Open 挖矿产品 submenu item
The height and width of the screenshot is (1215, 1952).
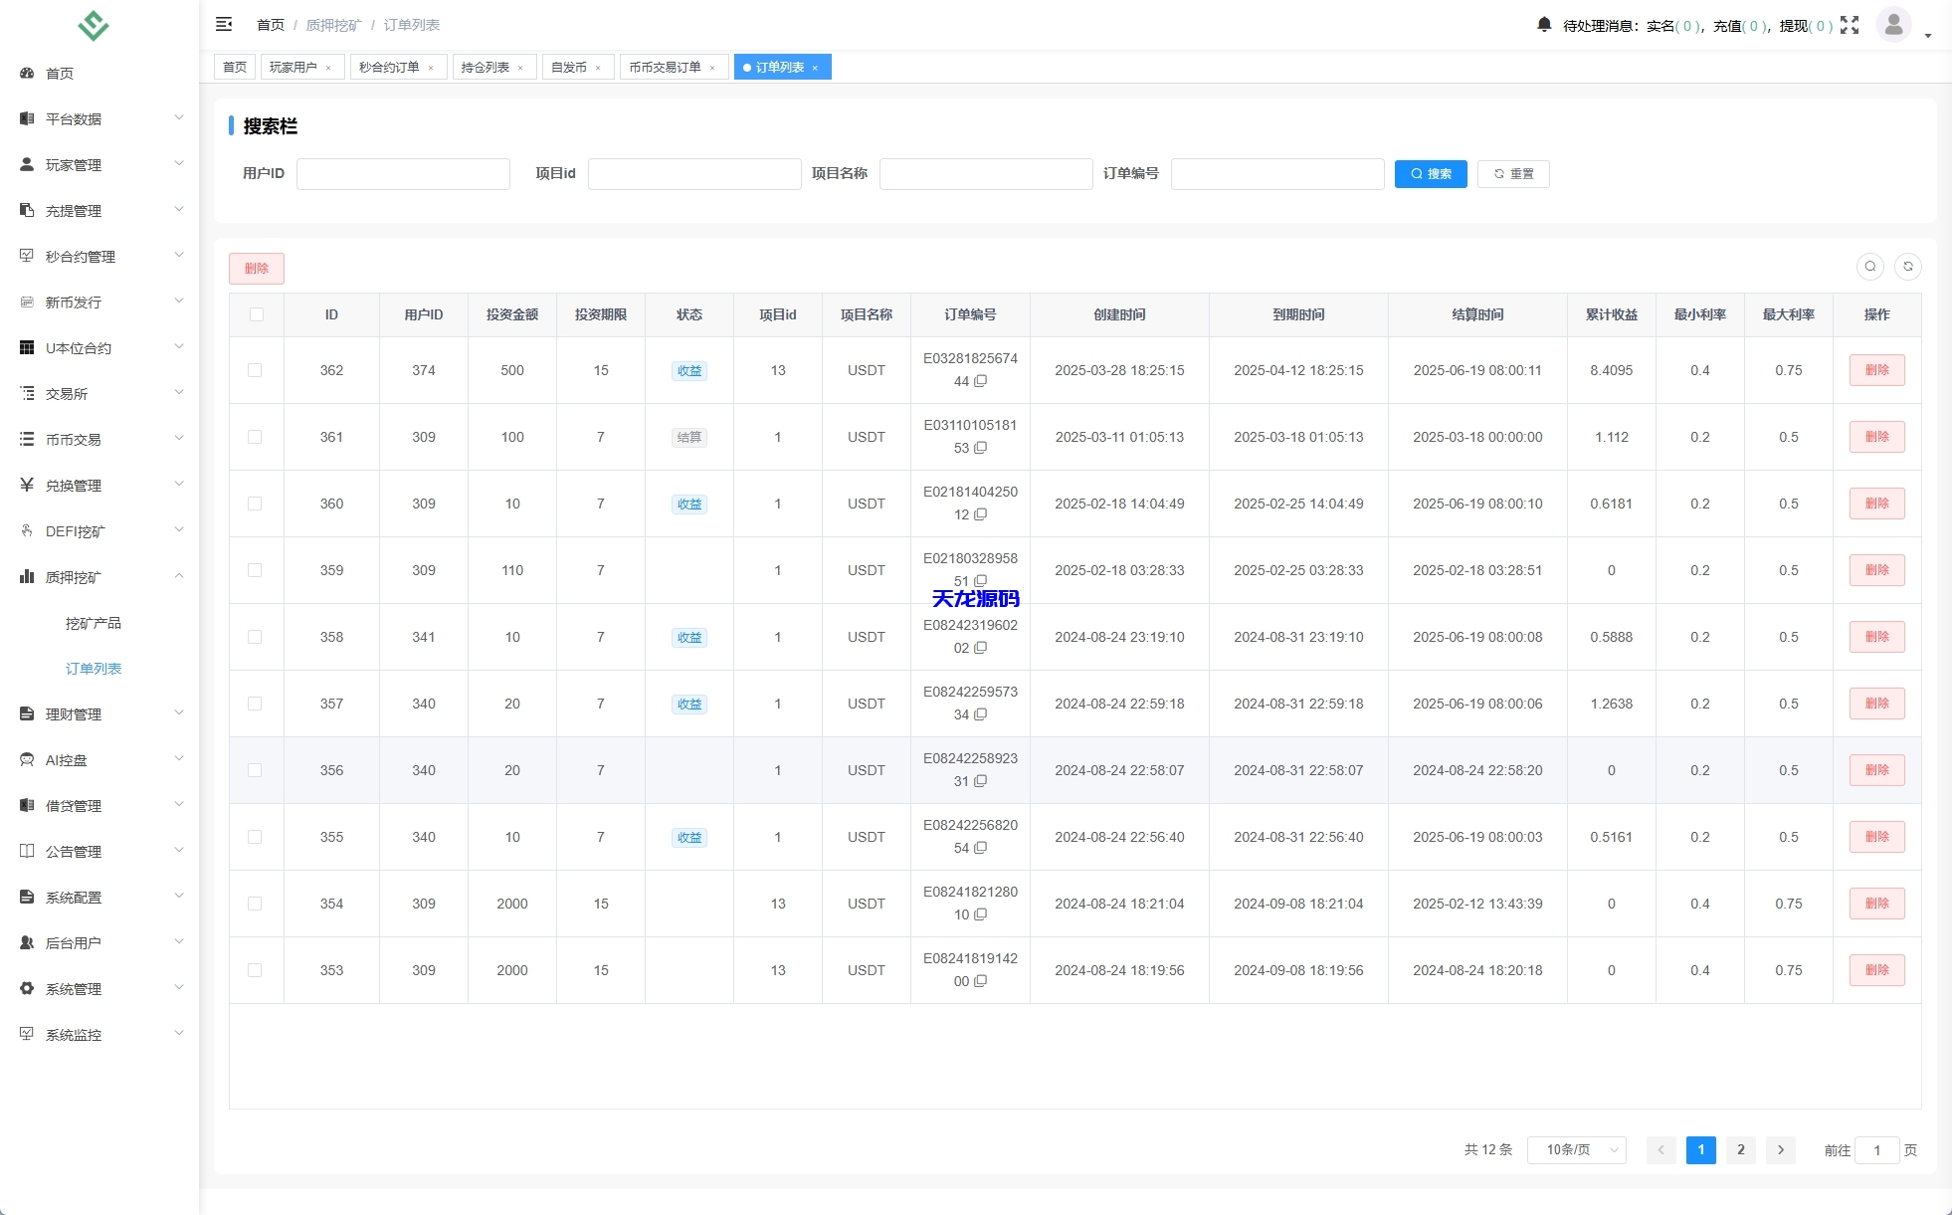coord(94,623)
